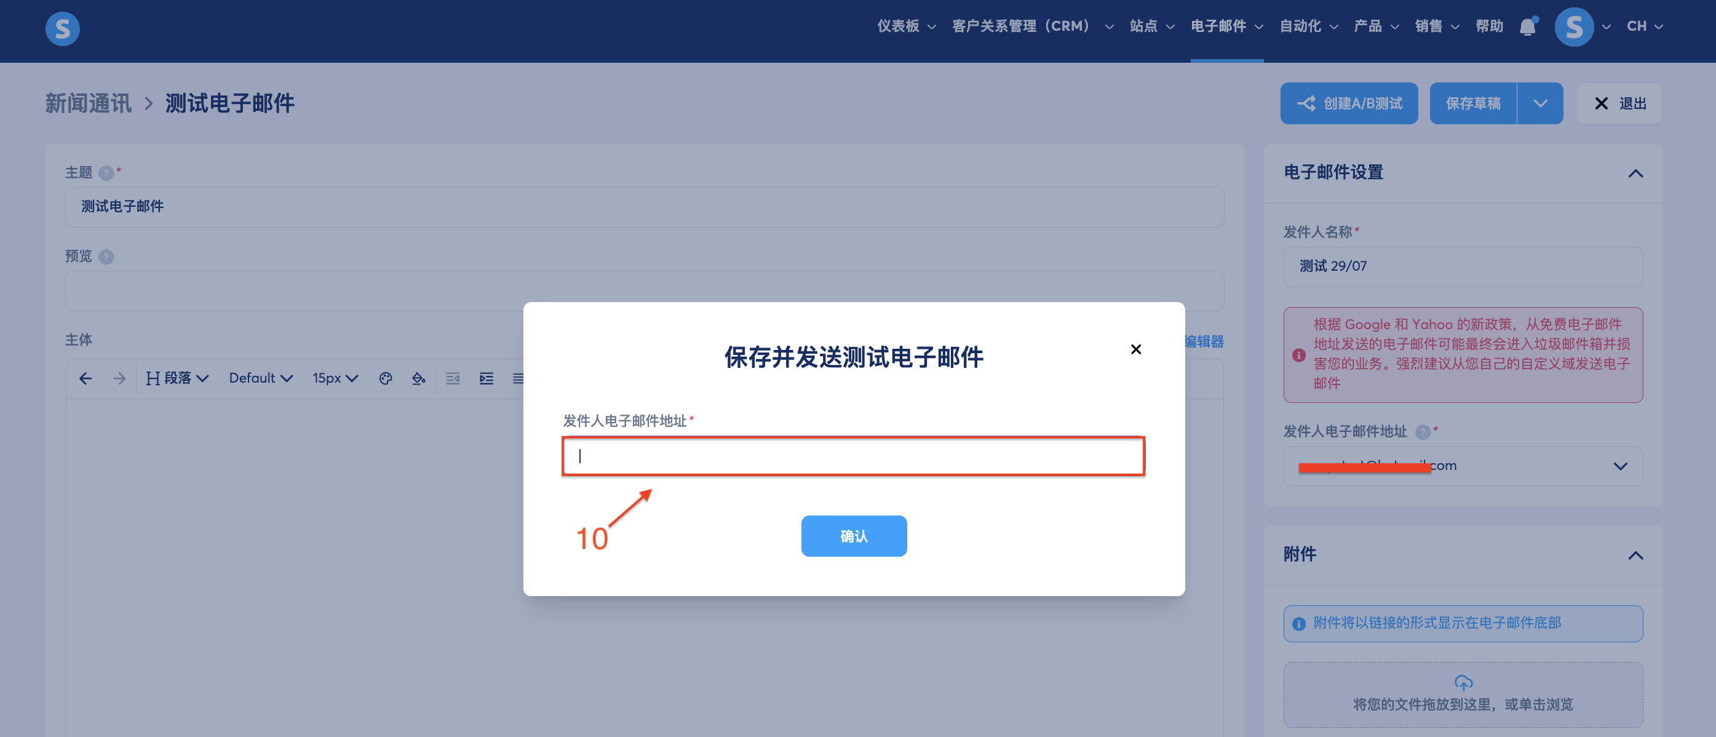The width and height of the screenshot is (1716, 737).
Task: Click the 确认 button
Action: [x=853, y=536]
